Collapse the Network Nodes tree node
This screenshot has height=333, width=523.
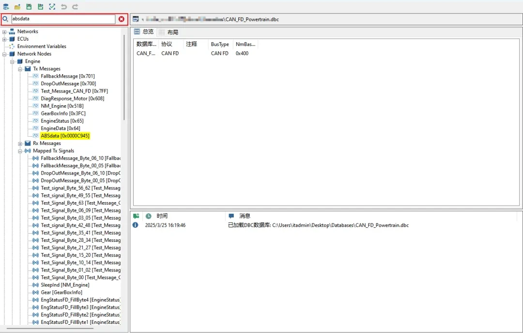coord(4,54)
